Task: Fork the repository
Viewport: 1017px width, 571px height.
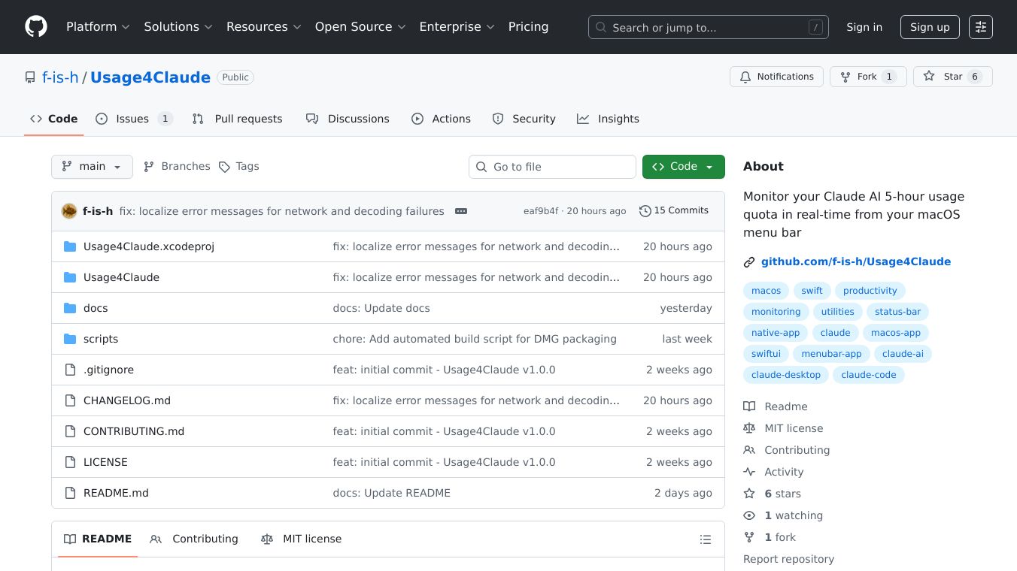Action: [x=867, y=77]
